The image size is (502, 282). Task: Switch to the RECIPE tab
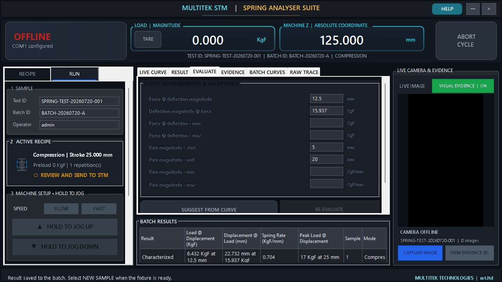[x=27, y=74]
